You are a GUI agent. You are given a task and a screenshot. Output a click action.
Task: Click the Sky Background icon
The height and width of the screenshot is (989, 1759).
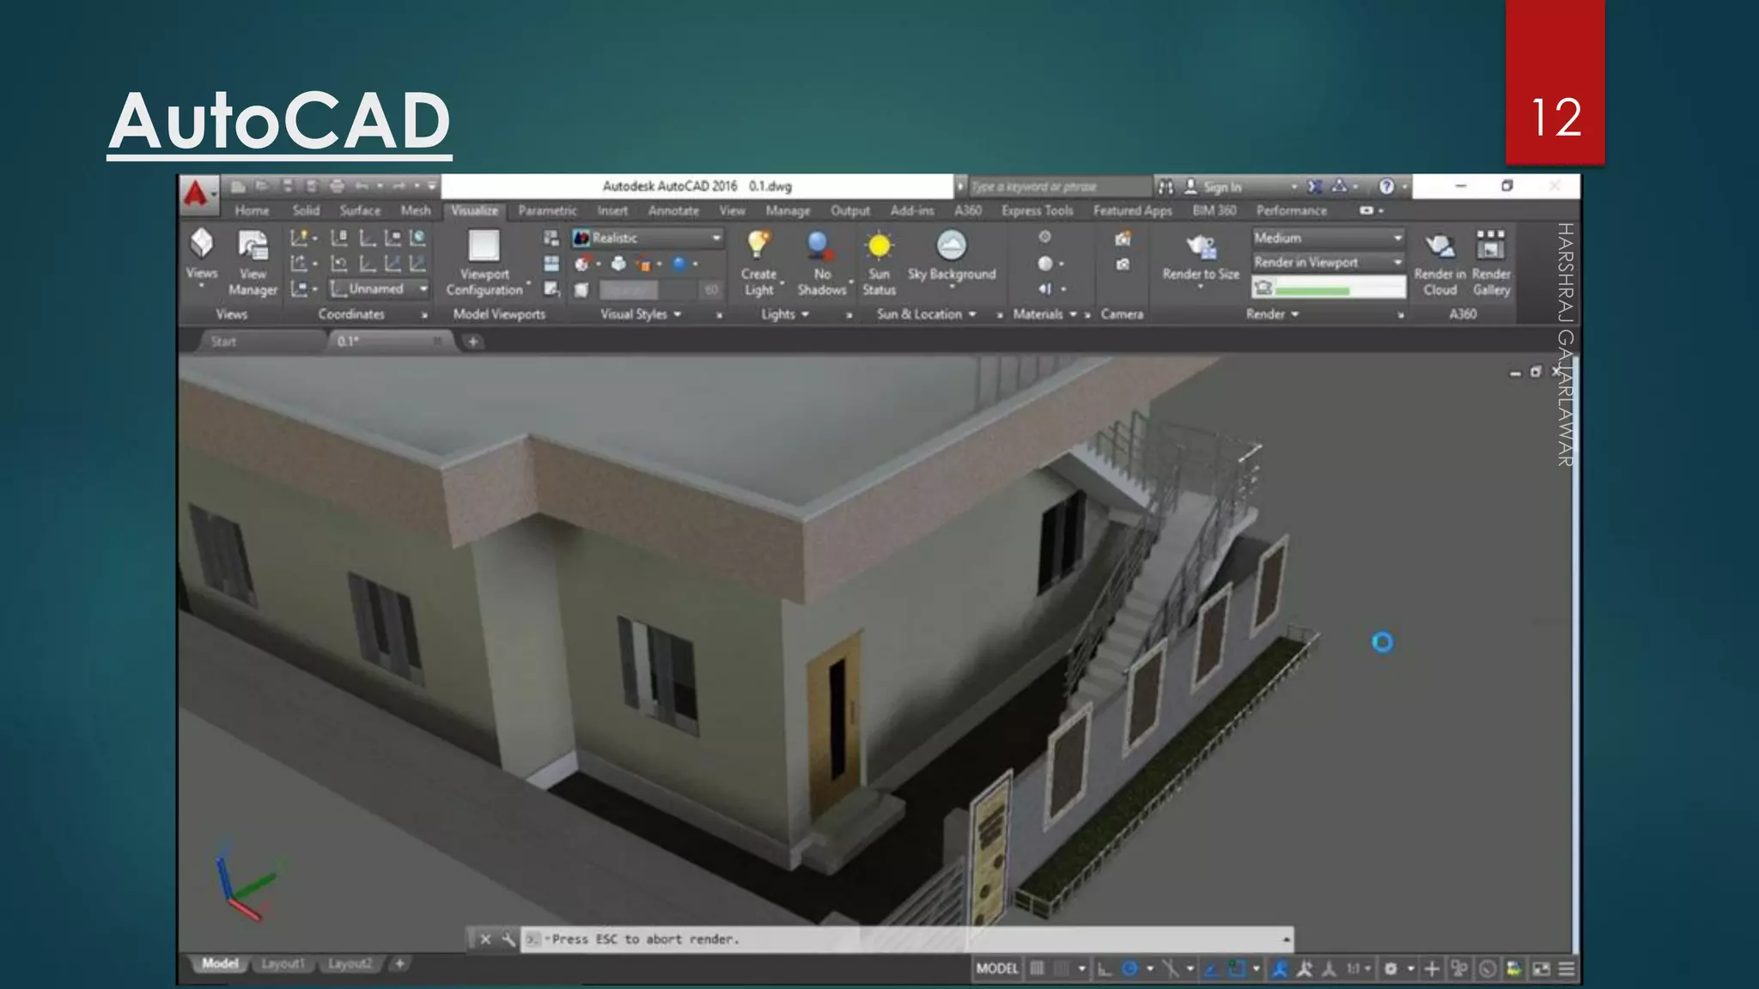click(x=951, y=246)
